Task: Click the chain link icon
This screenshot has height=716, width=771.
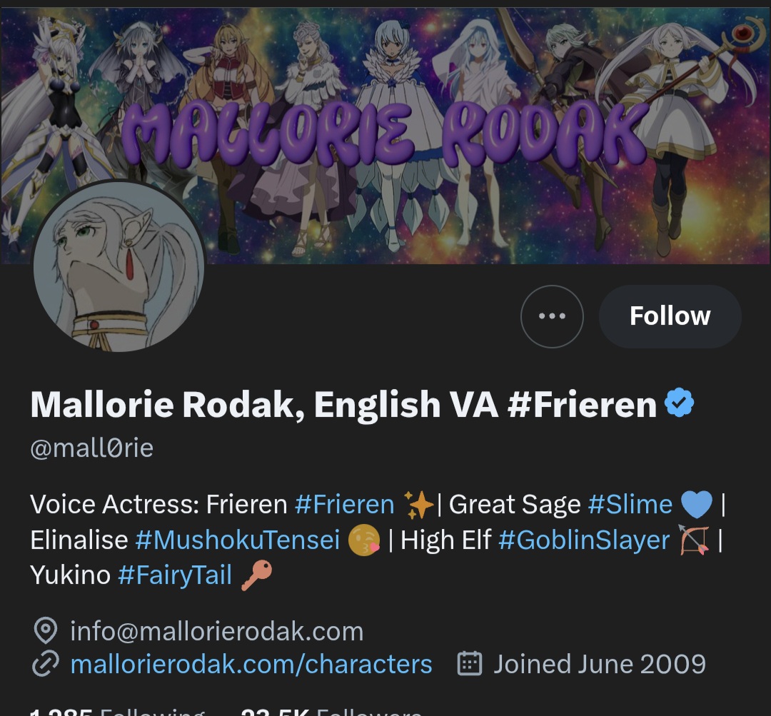Action: pos(46,664)
